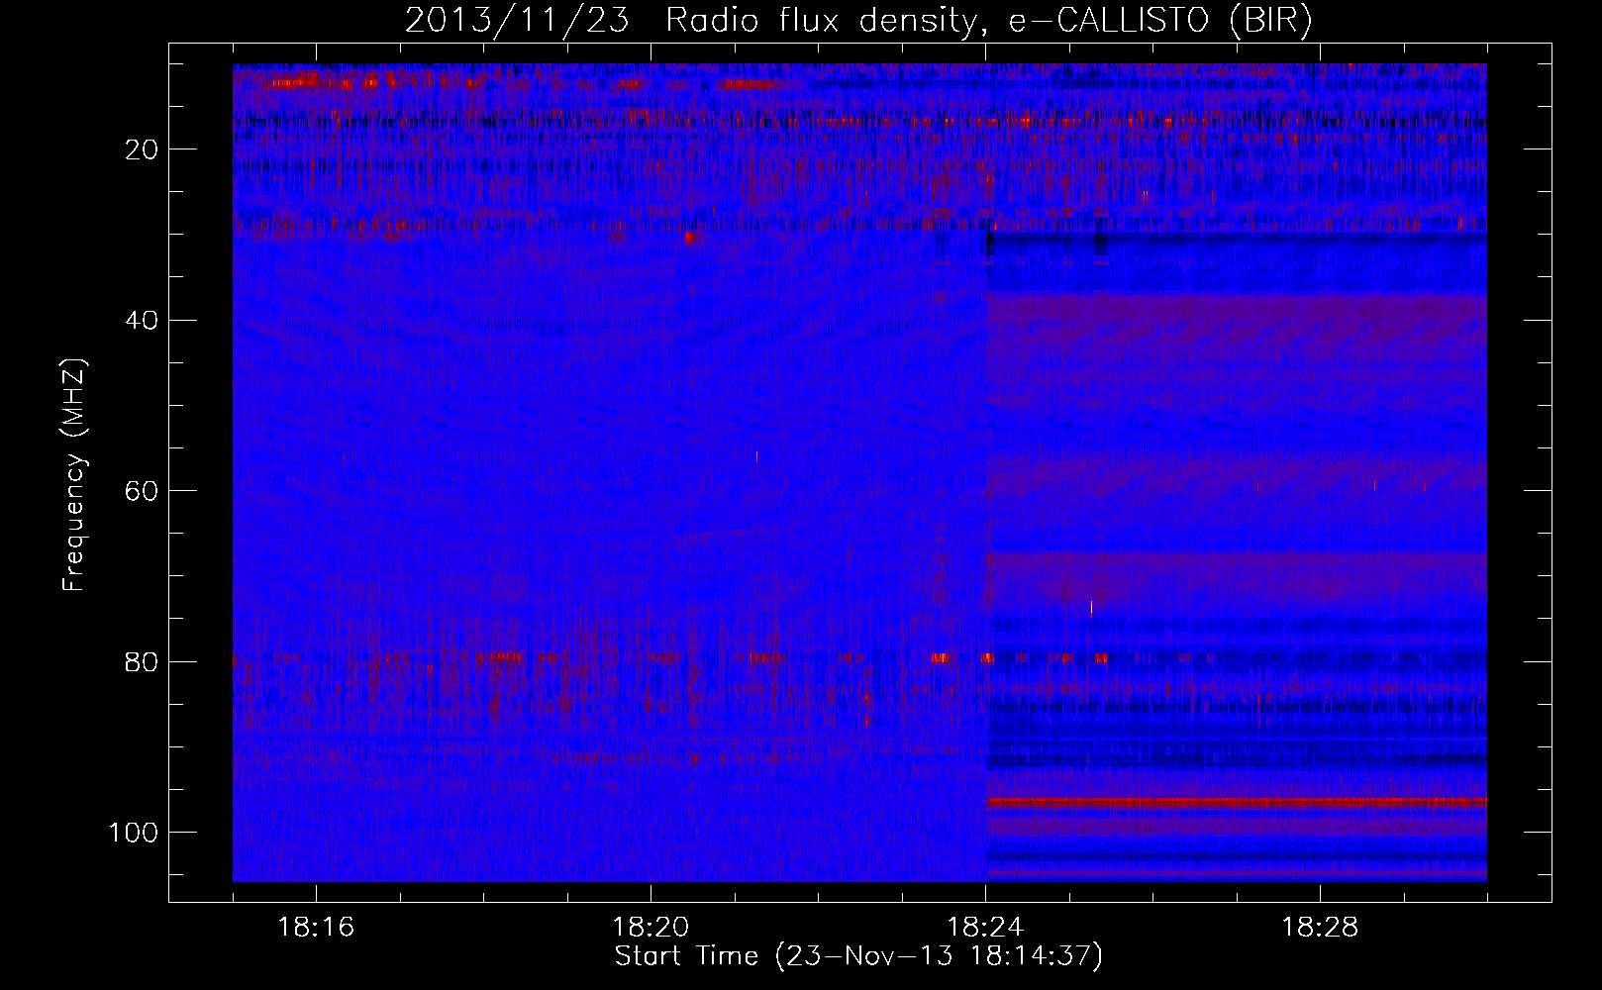Click the 'Frequency (MHZ)' axis label
This screenshot has width=1602, height=990.
click(74, 475)
